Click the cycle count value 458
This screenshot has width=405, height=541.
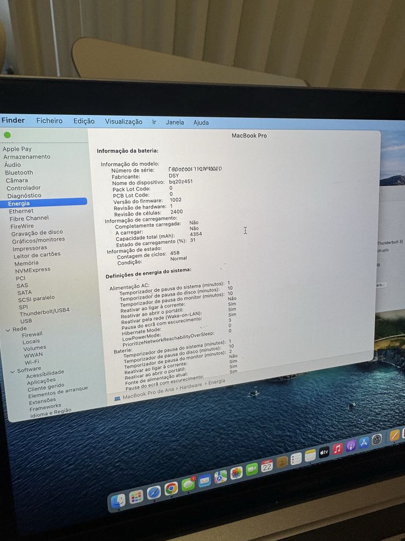(174, 253)
